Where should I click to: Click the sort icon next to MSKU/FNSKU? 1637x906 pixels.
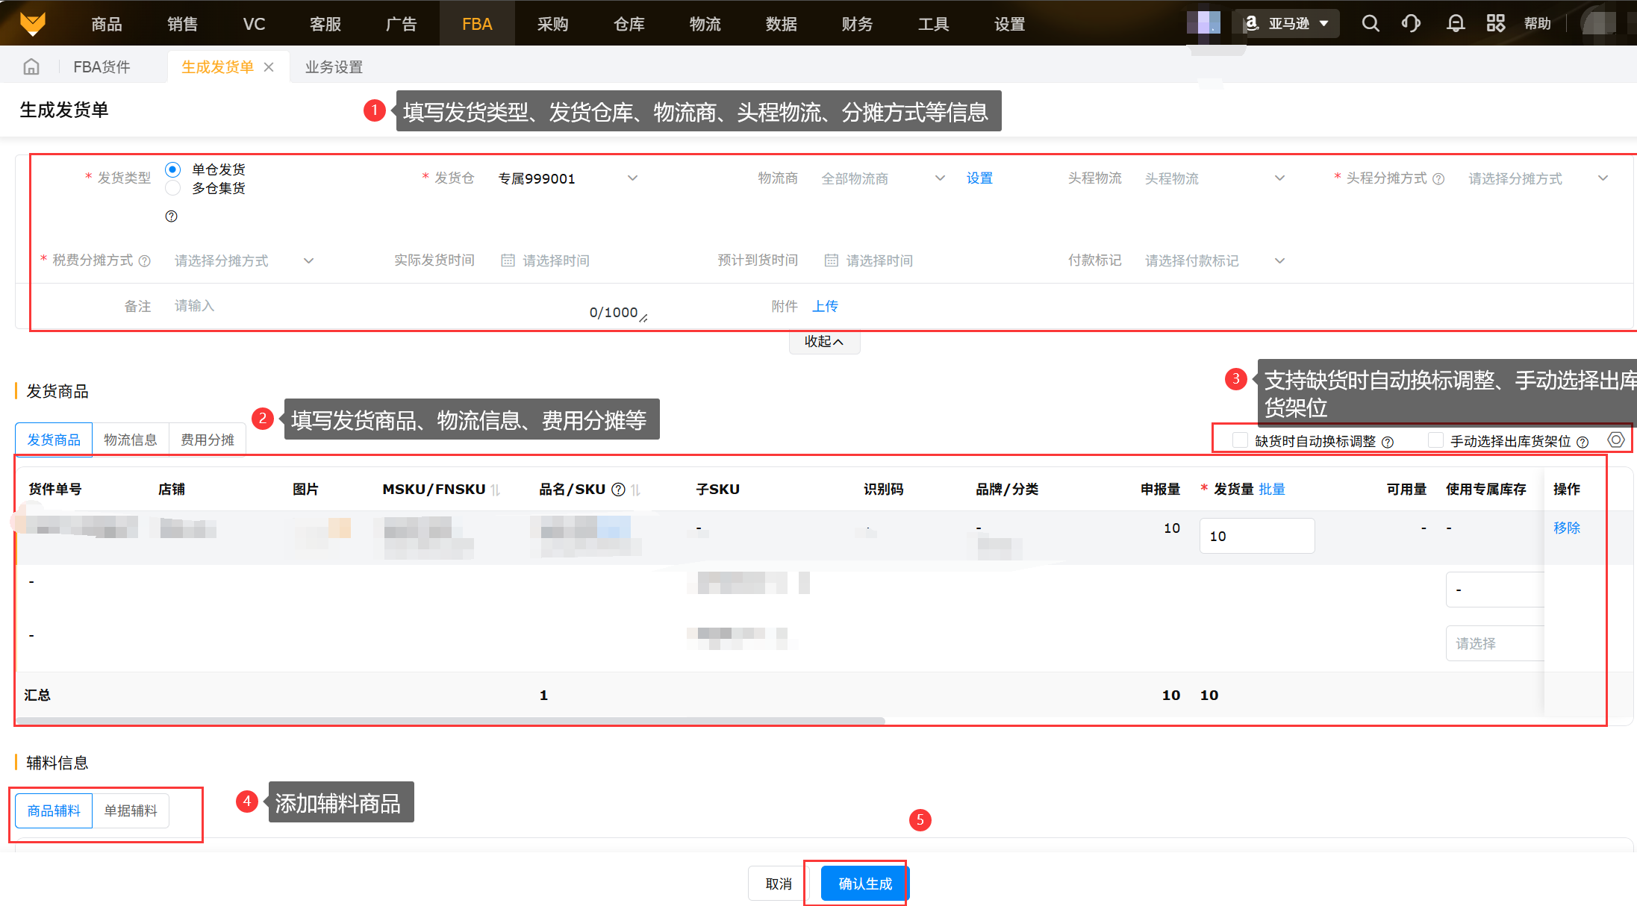coord(496,490)
